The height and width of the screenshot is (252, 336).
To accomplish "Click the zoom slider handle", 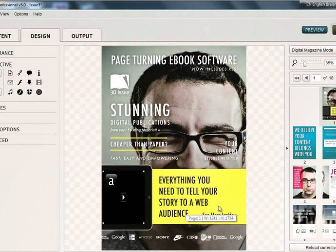I will (304, 64).
